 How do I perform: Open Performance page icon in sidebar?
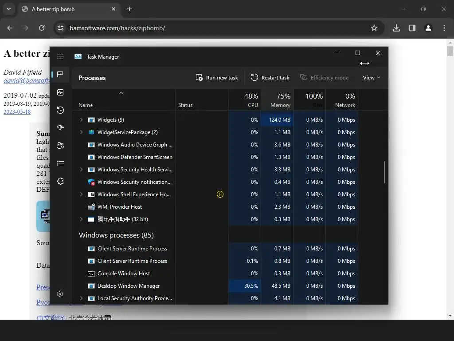pos(60,92)
